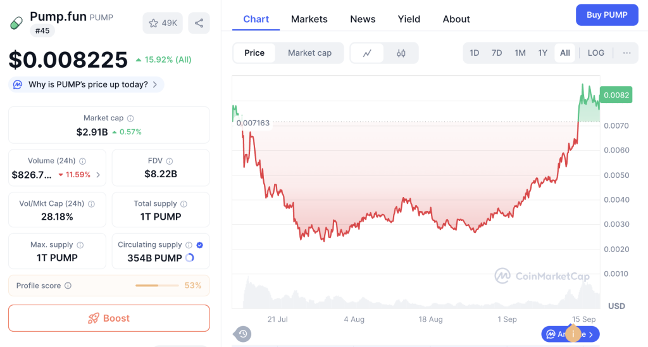Switch to line chart view icon
The image size is (648, 347).
(x=367, y=53)
